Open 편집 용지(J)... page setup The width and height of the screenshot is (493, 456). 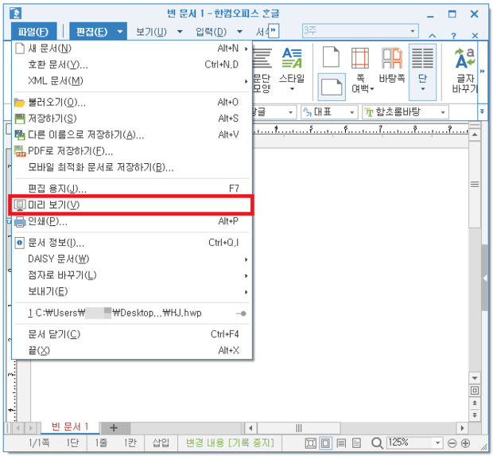(131, 189)
